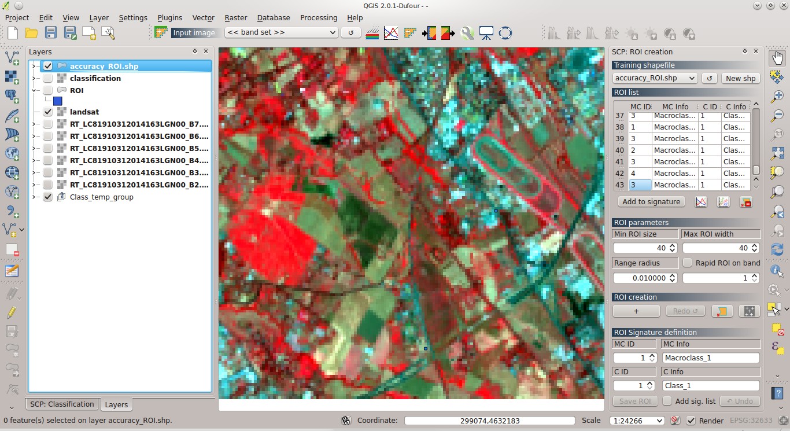Delete the selected signature from ROI list
This screenshot has width=790, height=431.
click(745, 202)
